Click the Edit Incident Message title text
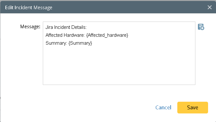Viewport: 216px width, 122px height. [29, 7]
